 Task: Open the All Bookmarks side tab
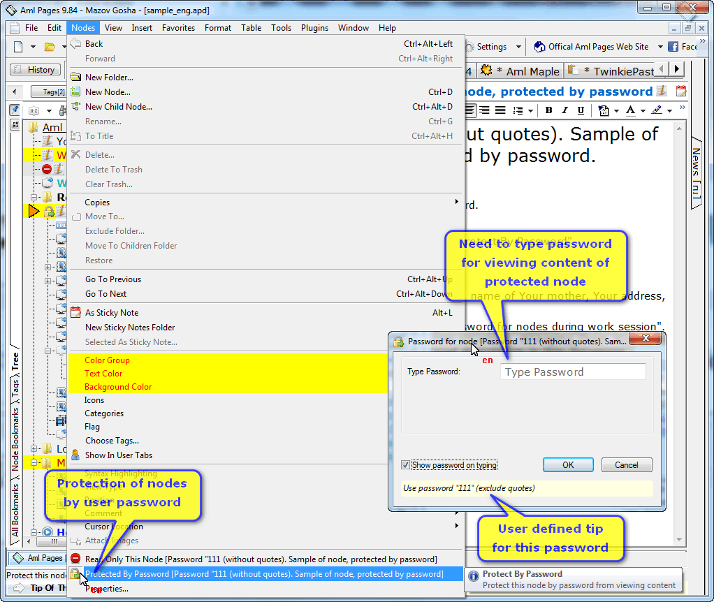coord(15,511)
